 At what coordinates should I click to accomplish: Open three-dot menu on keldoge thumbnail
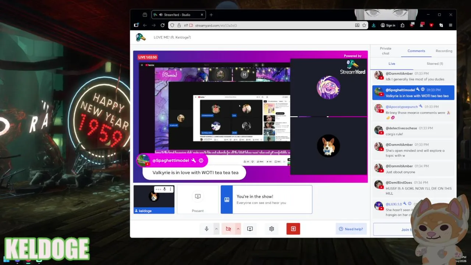pyautogui.click(x=170, y=189)
